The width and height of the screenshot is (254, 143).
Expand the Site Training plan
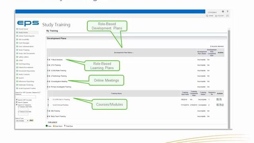point(49,111)
